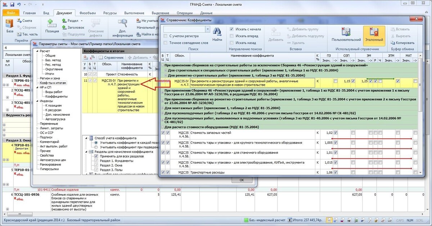Image resolution: width=432 pixels, height=226 pixels.
Task: Open Доп. информация in the ribbon
Action: click(x=122, y=28)
